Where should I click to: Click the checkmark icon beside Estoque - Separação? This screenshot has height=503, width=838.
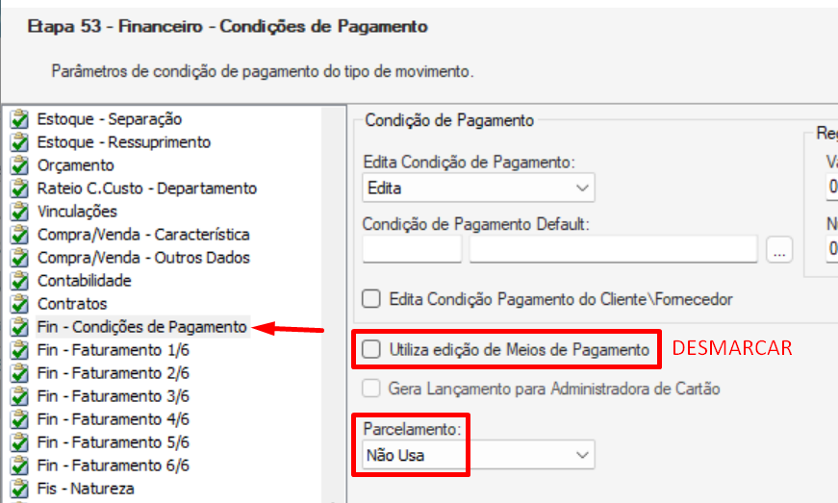coord(19,119)
